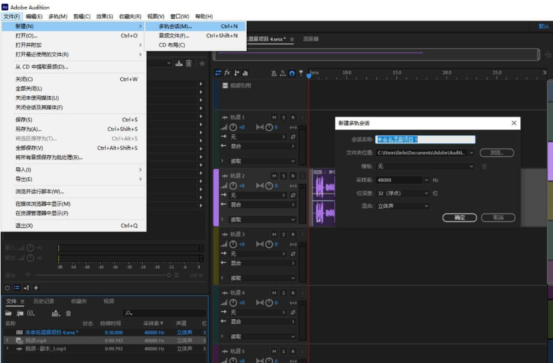
Task: Choose 退出(X) menu entry
Action: coord(73,225)
